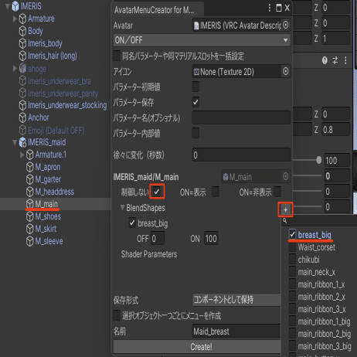Viewport: 357px width, 357px height.
Task: Click the Imeris_underwear_bra cube icon
Action: click(x=22, y=81)
